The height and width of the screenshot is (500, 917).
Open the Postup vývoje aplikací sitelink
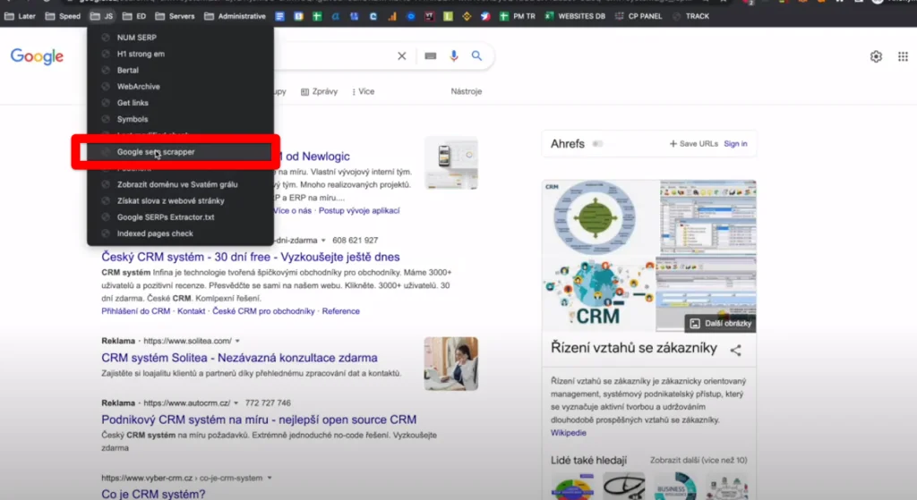pyautogui.click(x=359, y=211)
